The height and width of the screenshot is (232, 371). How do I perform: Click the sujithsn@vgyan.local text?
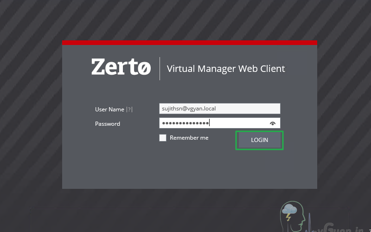189,109
